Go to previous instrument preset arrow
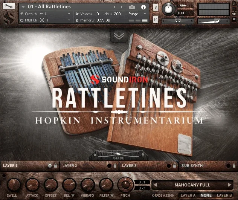The height and width of the screenshot is (200, 238). (114, 7)
